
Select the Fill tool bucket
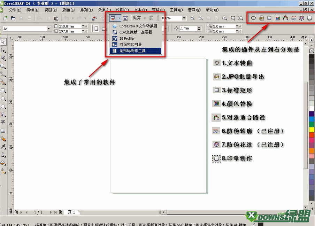3,163
